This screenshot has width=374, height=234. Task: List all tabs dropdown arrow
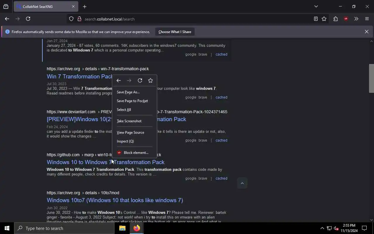tap(316, 6)
